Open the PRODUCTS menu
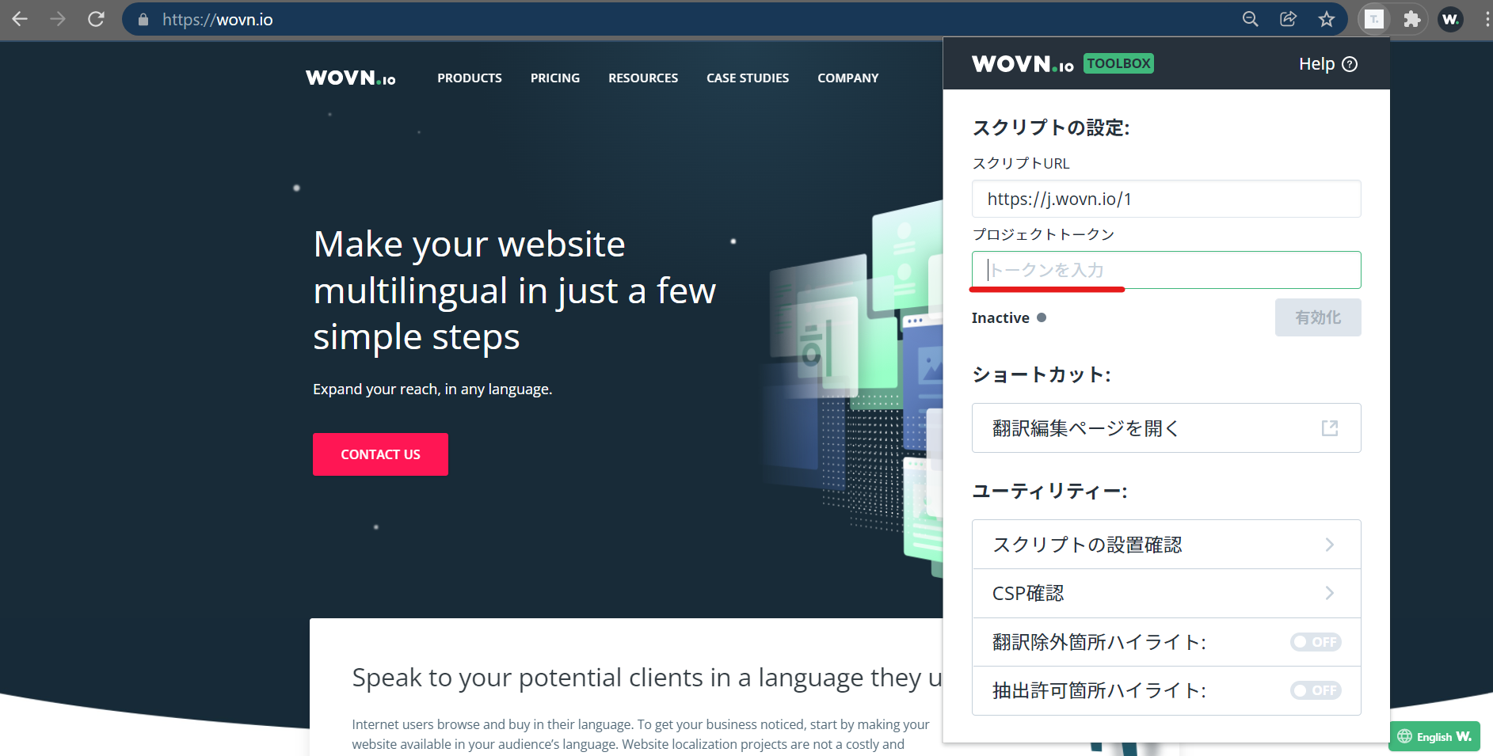 click(469, 78)
